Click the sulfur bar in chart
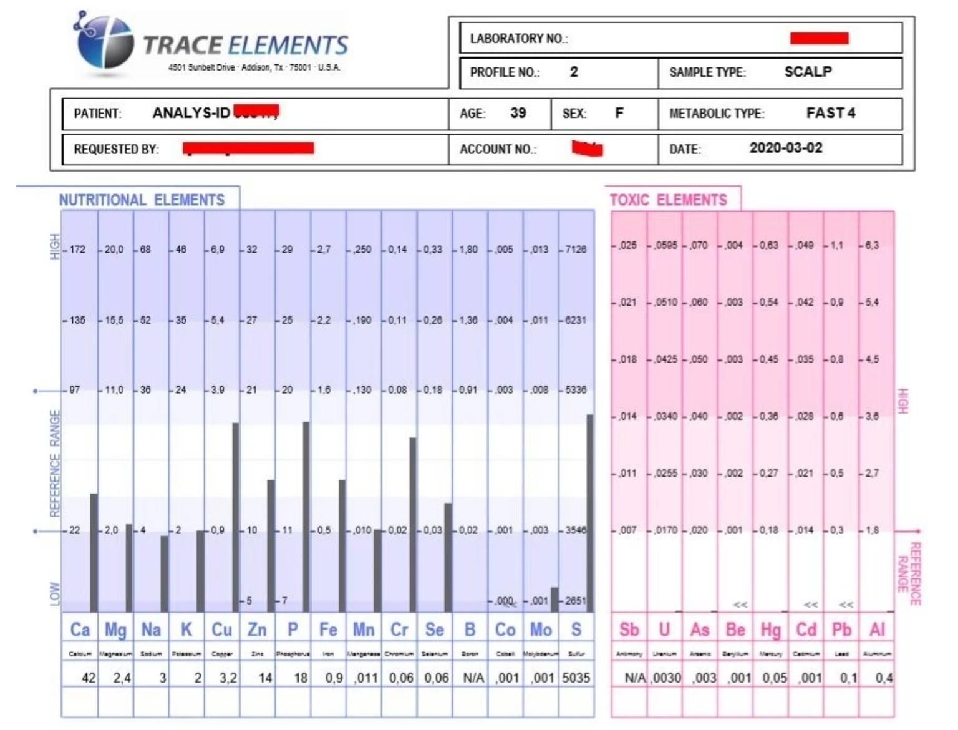The width and height of the screenshot is (958, 730). tap(589, 513)
